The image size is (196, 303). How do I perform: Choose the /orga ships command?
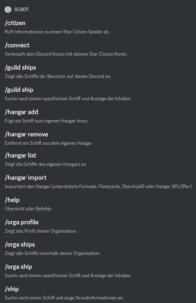tap(20, 245)
